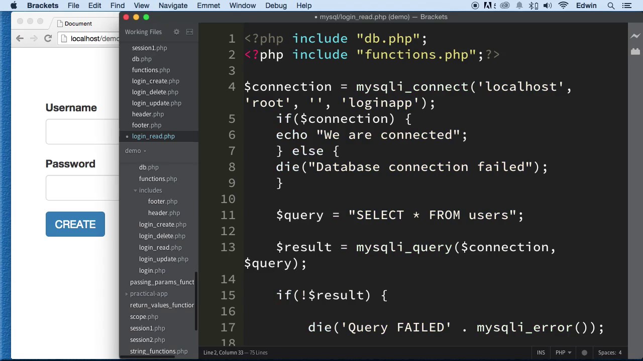Open the View menu
This screenshot has height=361, width=643.
[x=142, y=6]
